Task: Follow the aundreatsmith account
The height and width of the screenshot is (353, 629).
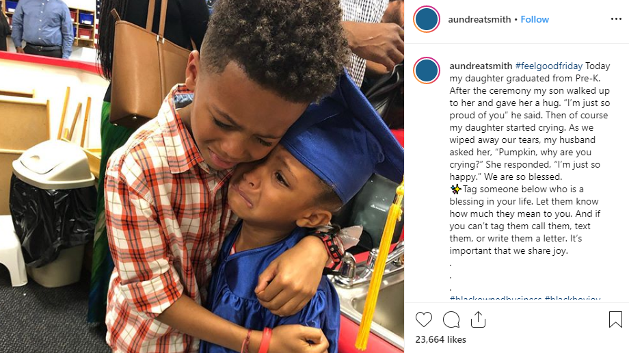Action: pos(535,19)
